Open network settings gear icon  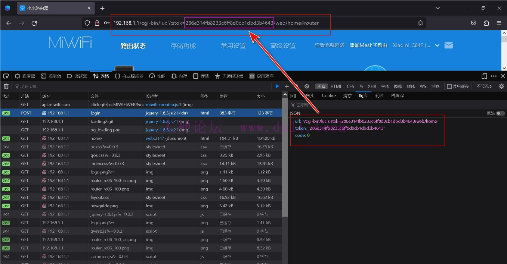coord(501,87)
